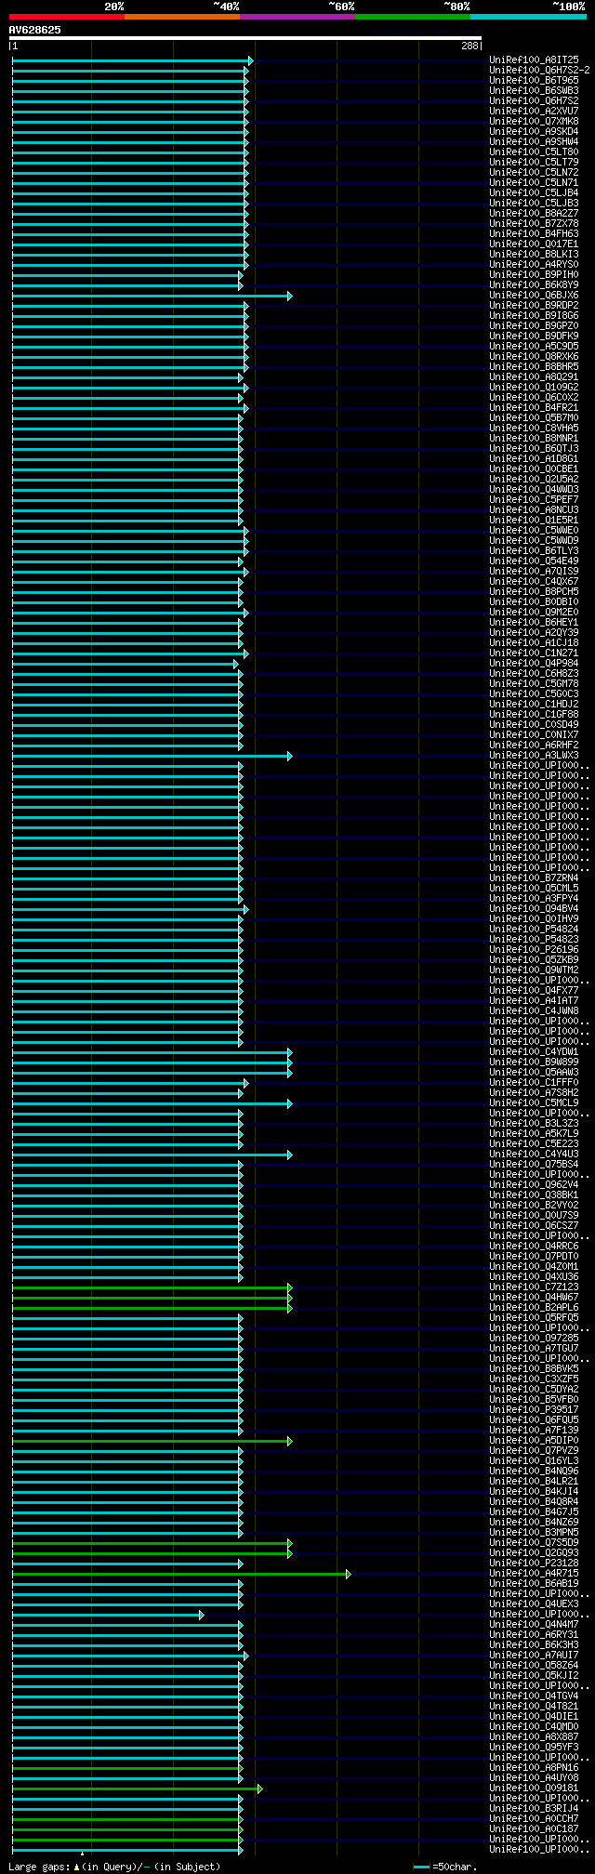Image resolution: width=595 pixels, height=1874 pixels.
Task: Click hit label UniRef100_Q94BV4
Action: [534, 909]
